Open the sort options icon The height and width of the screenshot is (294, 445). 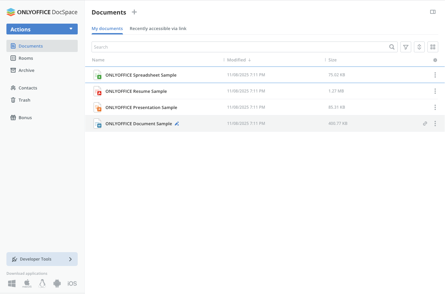(419, 47)
